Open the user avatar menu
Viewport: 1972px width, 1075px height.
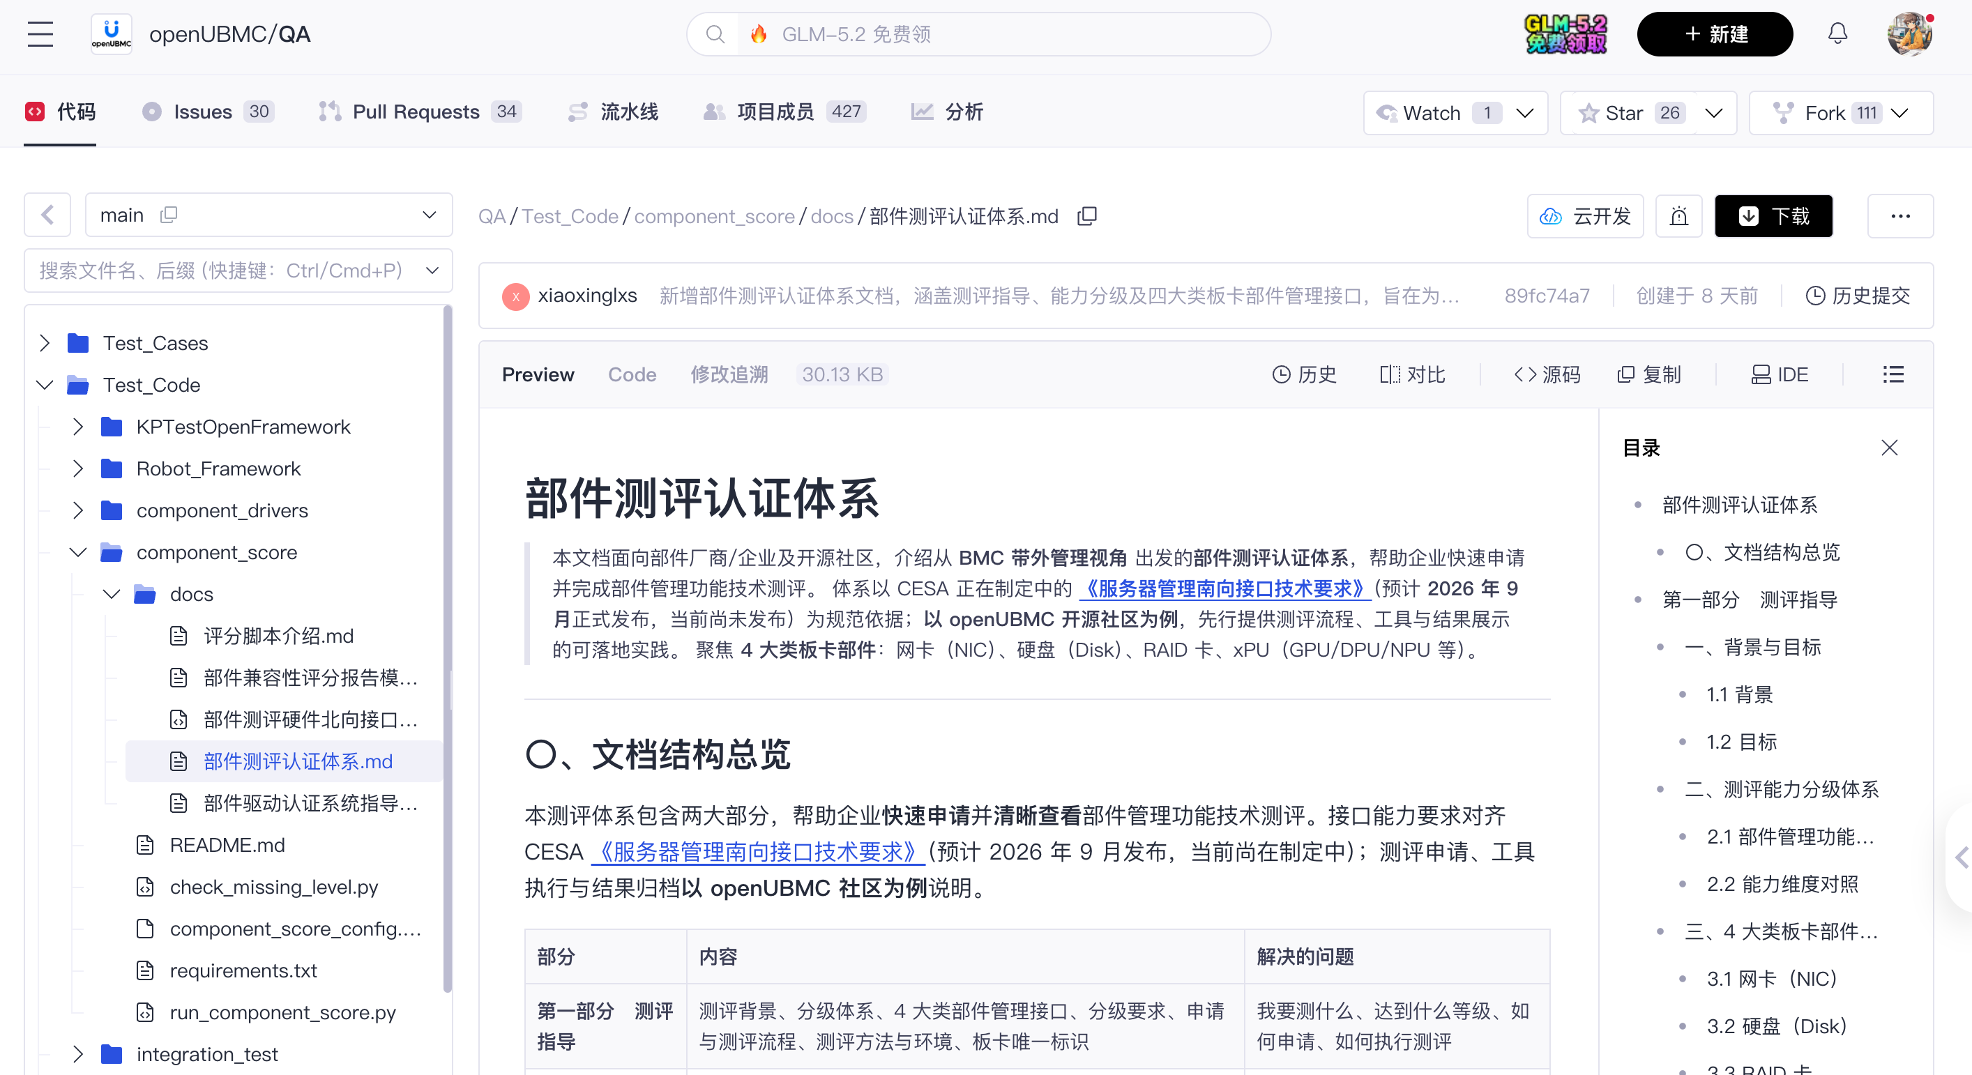(x=1909, y=34)
